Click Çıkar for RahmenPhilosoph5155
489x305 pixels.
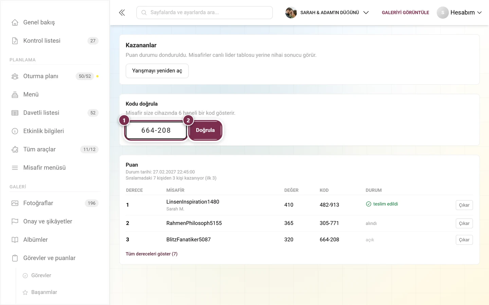click(x=464, y=223)
